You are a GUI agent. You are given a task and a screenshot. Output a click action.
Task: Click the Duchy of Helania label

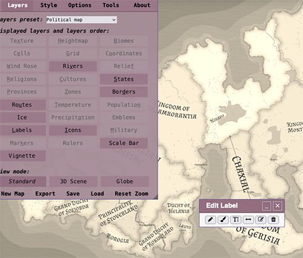[179, 208]
